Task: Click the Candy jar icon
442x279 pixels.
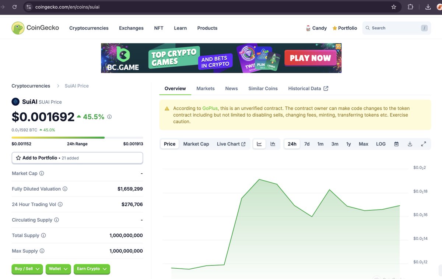Action: pyautogui.click(x=308, y=28)
